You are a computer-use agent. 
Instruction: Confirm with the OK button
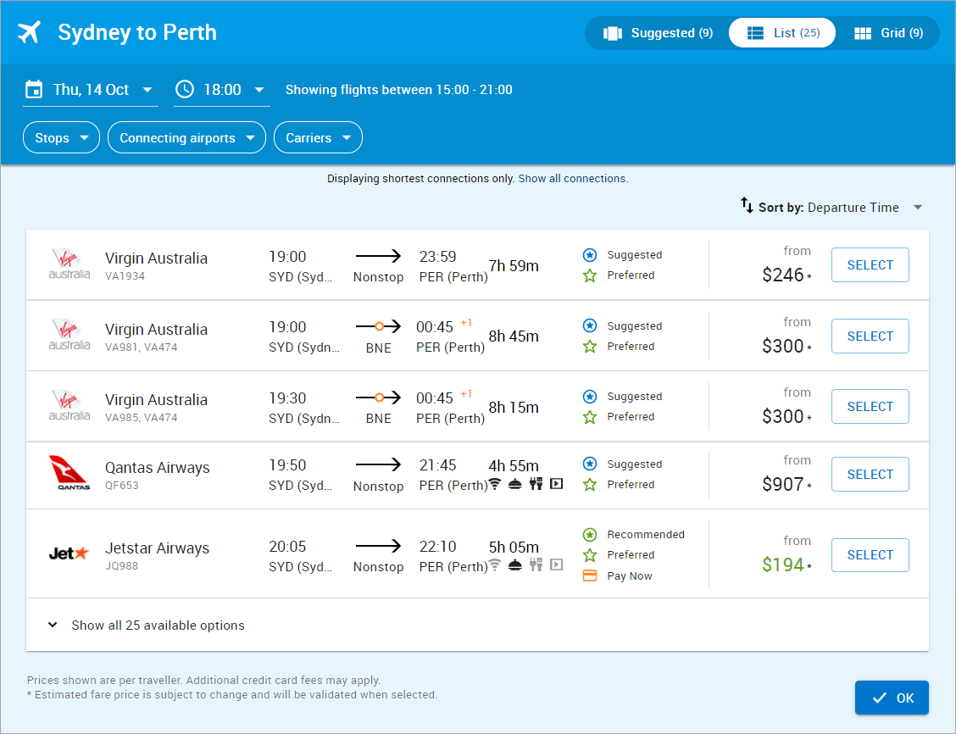(892, 698)
